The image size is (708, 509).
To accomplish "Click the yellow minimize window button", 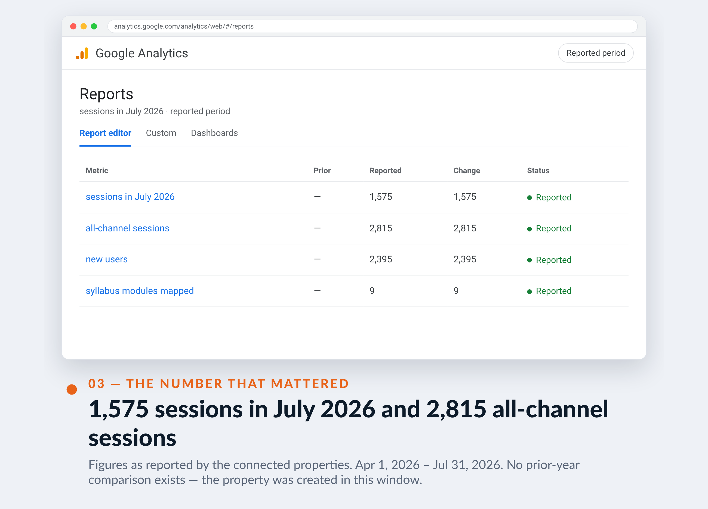I will coord(84,27).
